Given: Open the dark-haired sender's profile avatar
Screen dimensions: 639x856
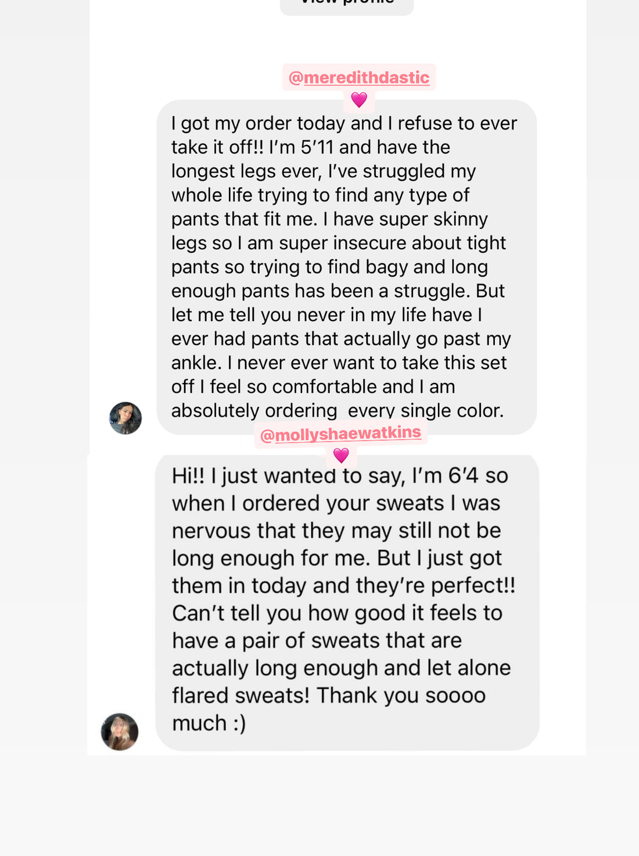Looking at the screenshot, I should 125,418.
